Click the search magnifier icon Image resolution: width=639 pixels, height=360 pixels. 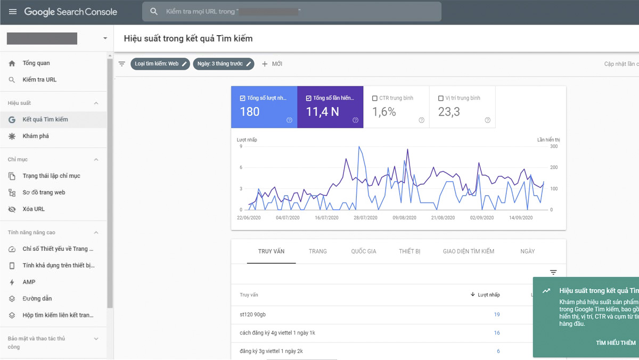[154, 11]
